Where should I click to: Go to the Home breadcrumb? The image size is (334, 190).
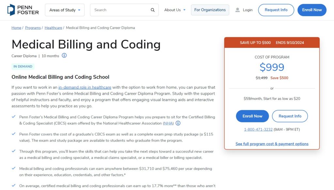(x=16, y=28)
